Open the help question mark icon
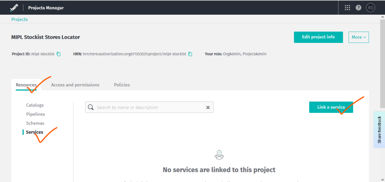Screen dimensions: 385x182 (358, 8)
